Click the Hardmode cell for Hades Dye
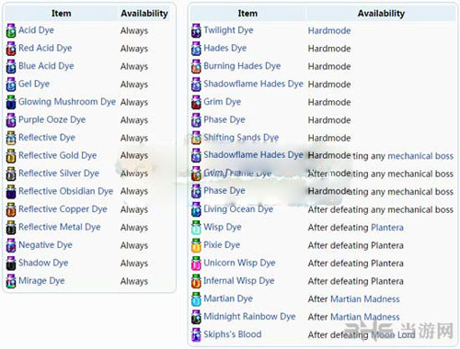 [x=329, y=49]
